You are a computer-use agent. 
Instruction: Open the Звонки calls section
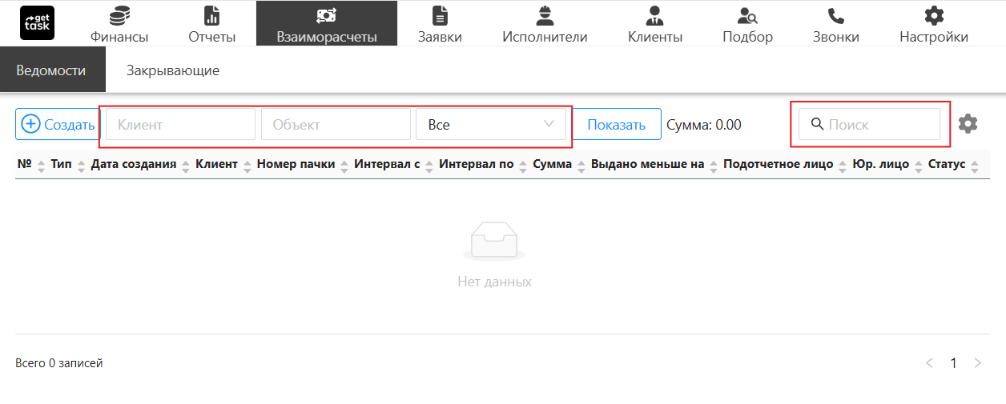[x=835, y=24]
